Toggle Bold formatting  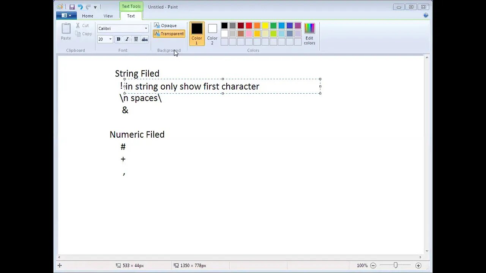[x=118, y=39]
